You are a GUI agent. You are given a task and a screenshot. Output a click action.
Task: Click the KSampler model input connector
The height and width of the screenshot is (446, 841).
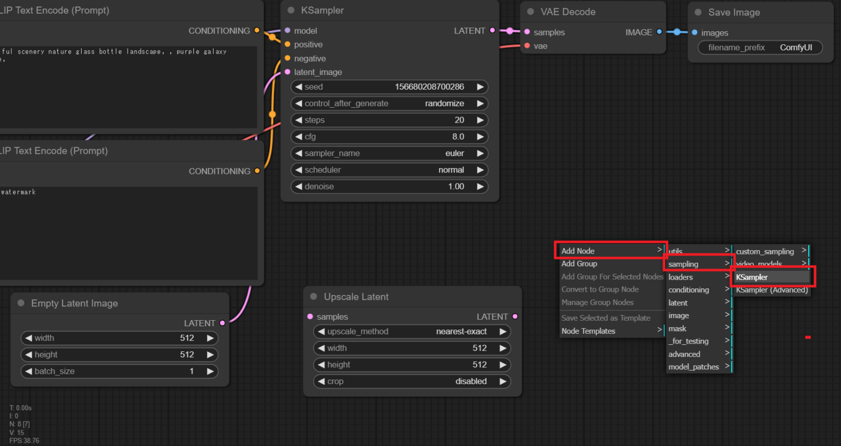coord(287,31)
